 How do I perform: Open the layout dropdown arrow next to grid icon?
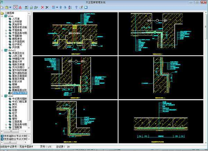tap(57, 7)
